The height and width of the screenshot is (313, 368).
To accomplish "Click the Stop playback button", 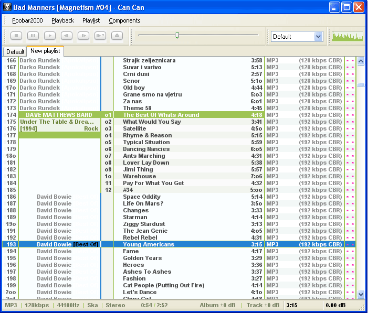I will pos(16,36).
